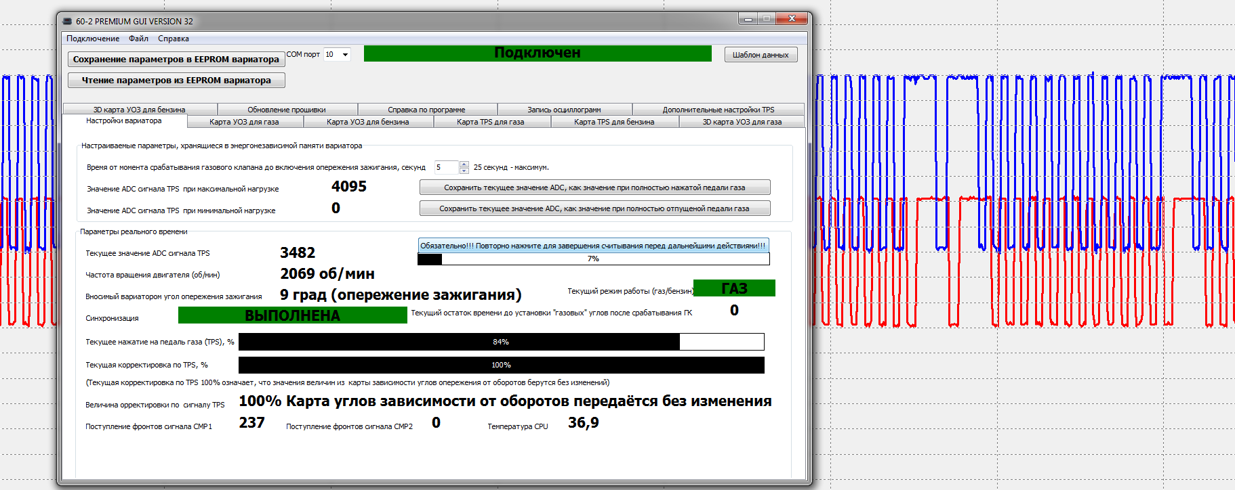This screenshot has width=1235, height=490.
Task: Switch to Запись осциллограмм tab
Action: click(564, 109)
